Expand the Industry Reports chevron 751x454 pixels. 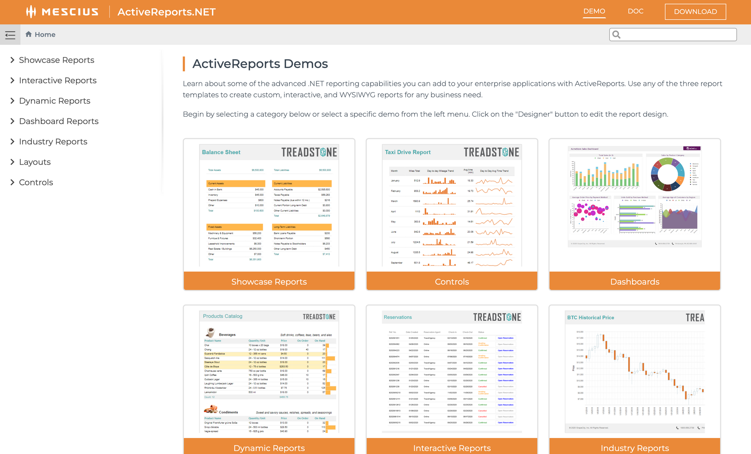tap(13, 141)
